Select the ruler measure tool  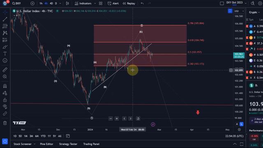click(5, 69)
